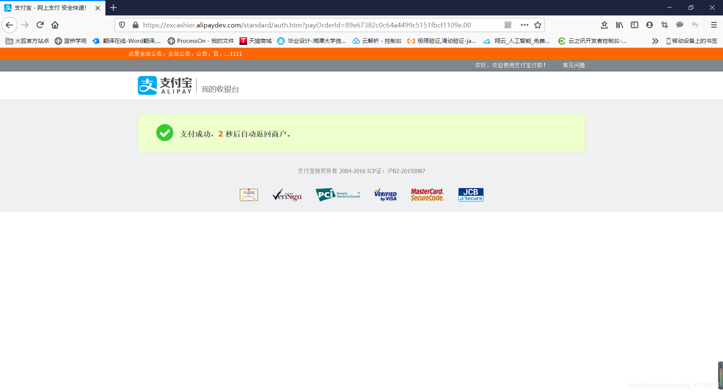Click the VeriSign logo
The height and width of the screenshot is (392, 723).
pos(287,195)
